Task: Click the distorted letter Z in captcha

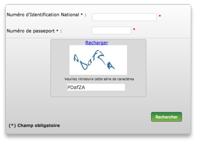Action: coord(102,57)
